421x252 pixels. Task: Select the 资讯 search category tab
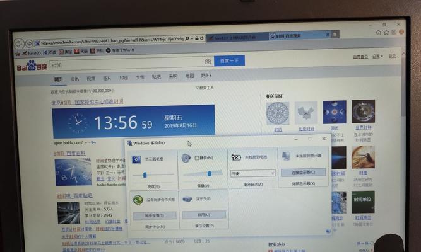pyautogui.click(x=74, y=79)
